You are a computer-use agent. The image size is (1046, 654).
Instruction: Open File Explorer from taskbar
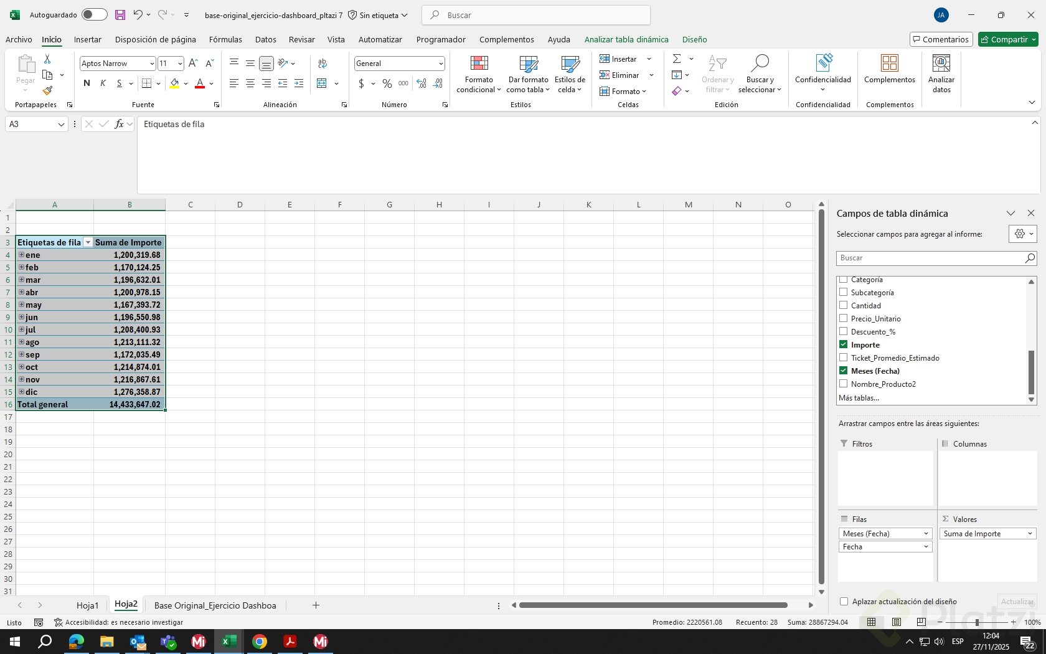click(x=107, y=642)
